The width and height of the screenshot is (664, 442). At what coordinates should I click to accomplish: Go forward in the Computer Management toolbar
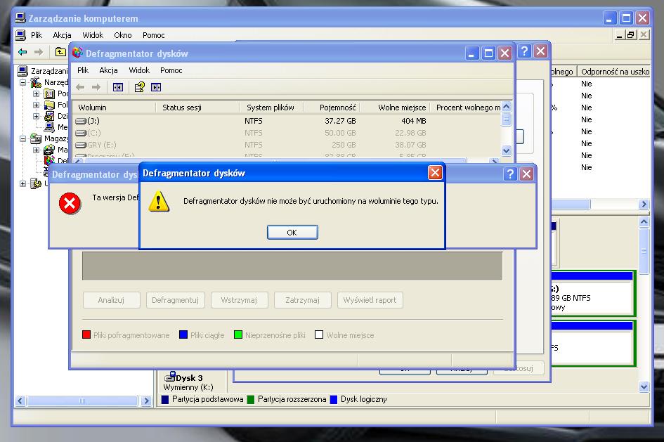tap(39, 52)
